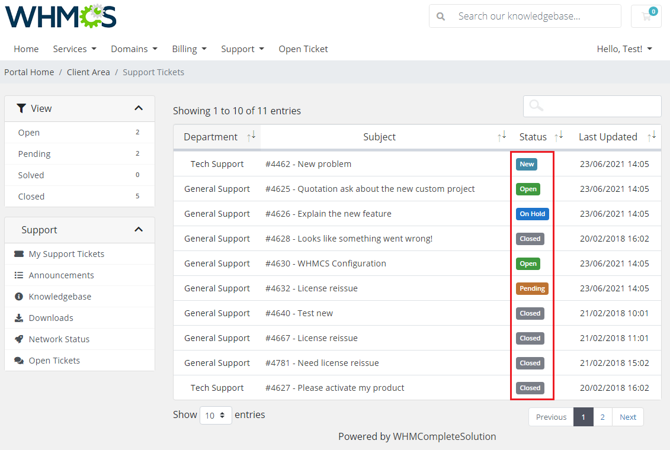This screenshot has height=450, width=670.
Task: Go to Home in navigation bar
Action: 26,49
